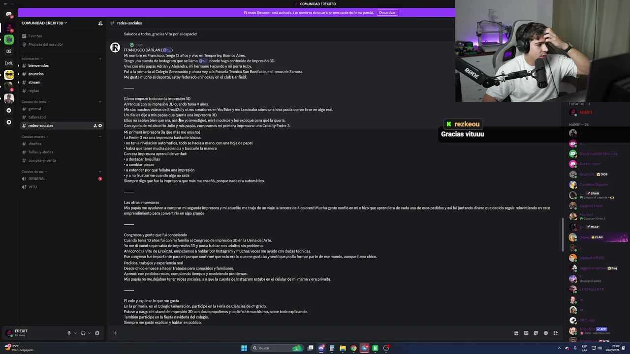Open Discord direct messages home icon
Screen dimensions: 630x354
pyautogui.click(x=9, y=14)
